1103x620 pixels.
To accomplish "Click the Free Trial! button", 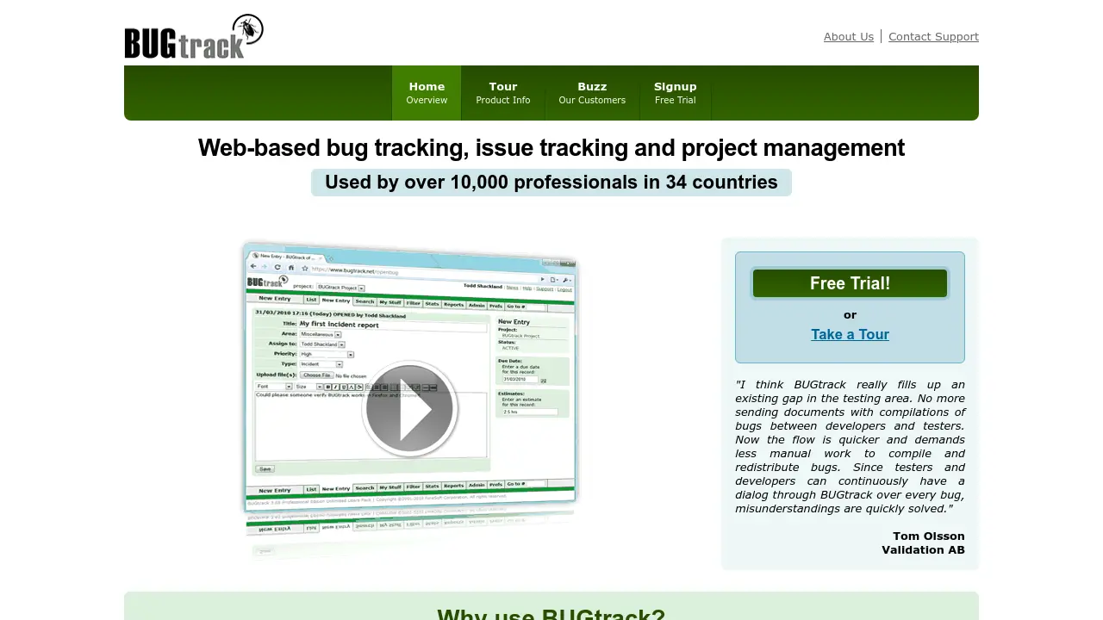I will pyautogui.click(x=850, y=283).
